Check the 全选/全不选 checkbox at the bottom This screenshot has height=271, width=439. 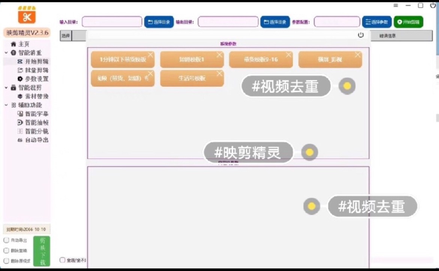click(x=62, y=260)
